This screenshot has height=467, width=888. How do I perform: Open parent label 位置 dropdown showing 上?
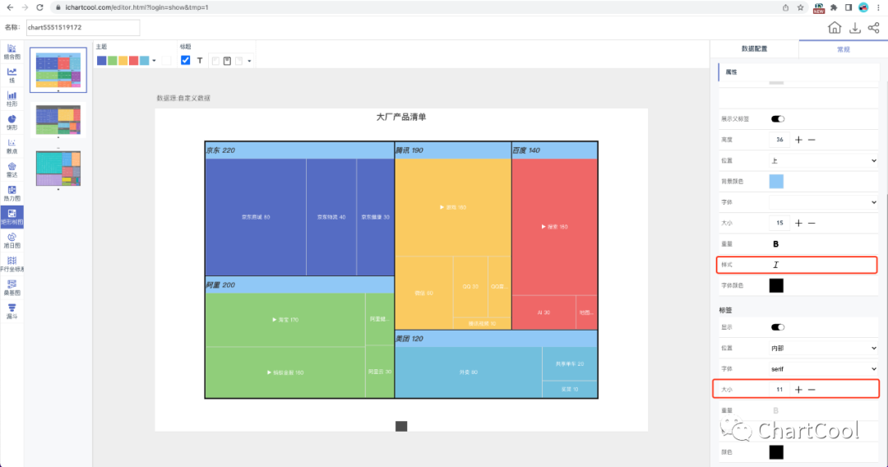click(823, 161)
